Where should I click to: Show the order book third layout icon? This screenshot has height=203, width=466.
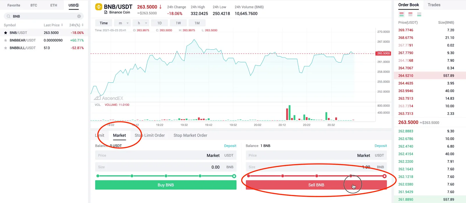419,14
